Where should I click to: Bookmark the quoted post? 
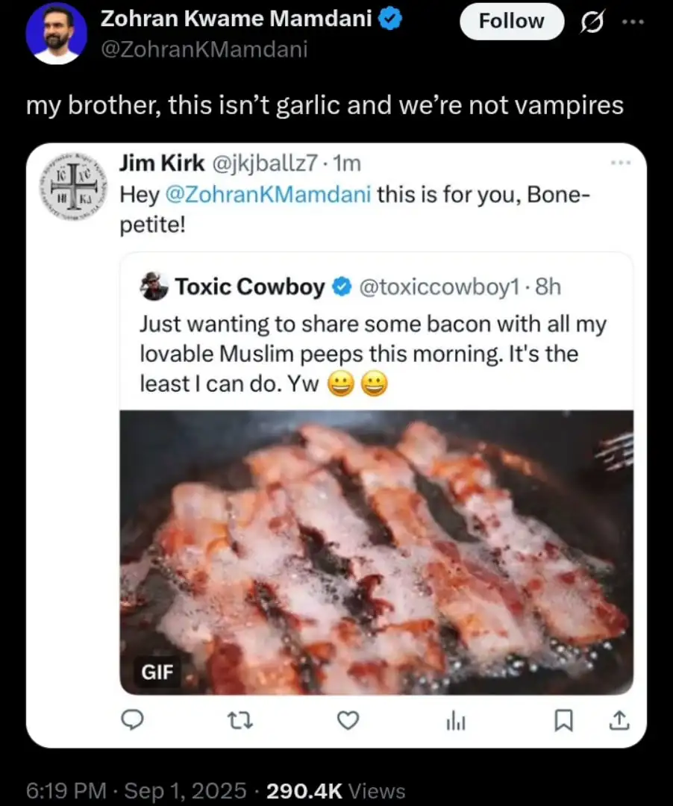[564, 719]
